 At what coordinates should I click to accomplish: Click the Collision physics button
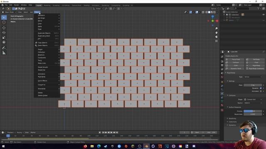point(235,62)
